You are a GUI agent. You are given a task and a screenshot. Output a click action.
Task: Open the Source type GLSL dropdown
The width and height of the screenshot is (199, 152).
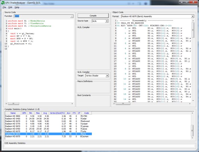point(107,21)
